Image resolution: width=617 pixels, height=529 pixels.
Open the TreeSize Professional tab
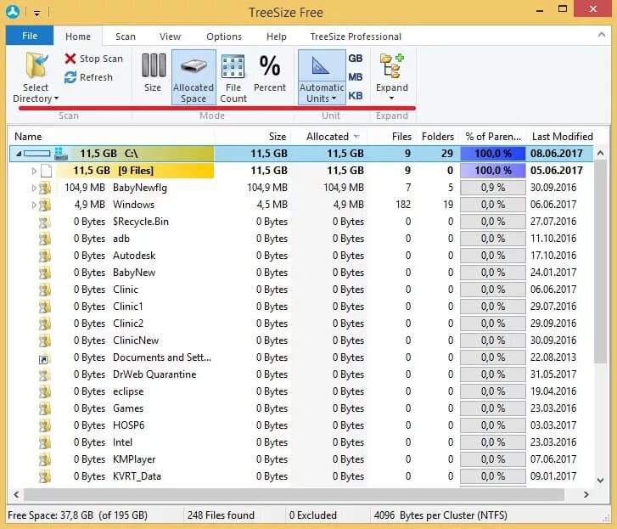click(356, 37)
